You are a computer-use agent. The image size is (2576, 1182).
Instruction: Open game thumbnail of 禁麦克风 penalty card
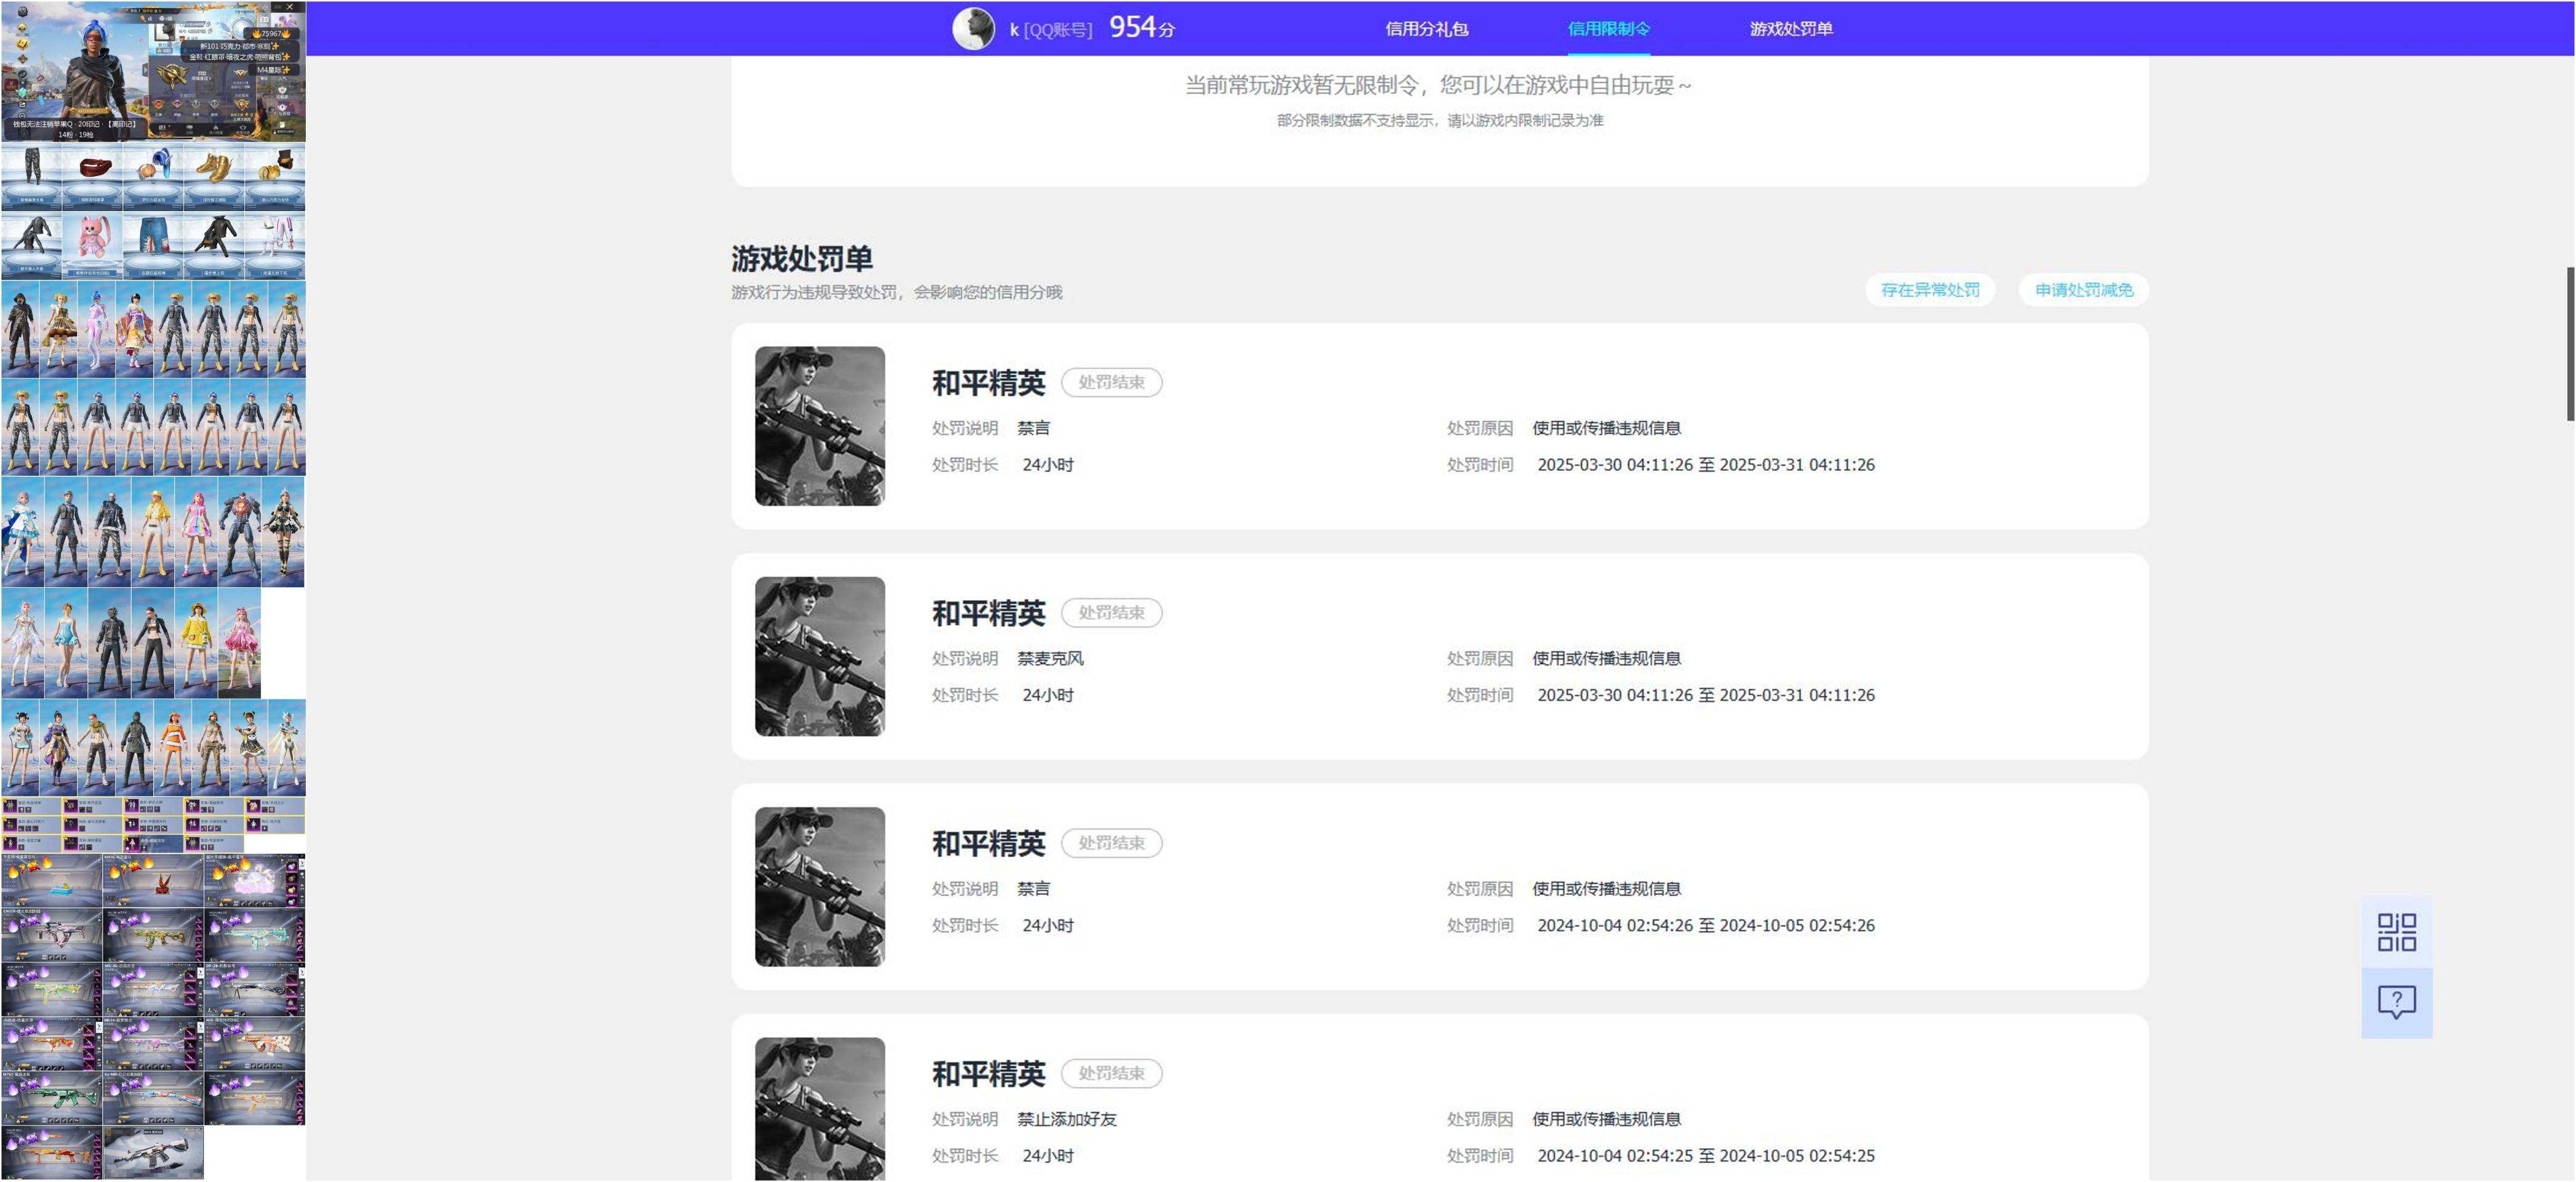coord(819,656)
